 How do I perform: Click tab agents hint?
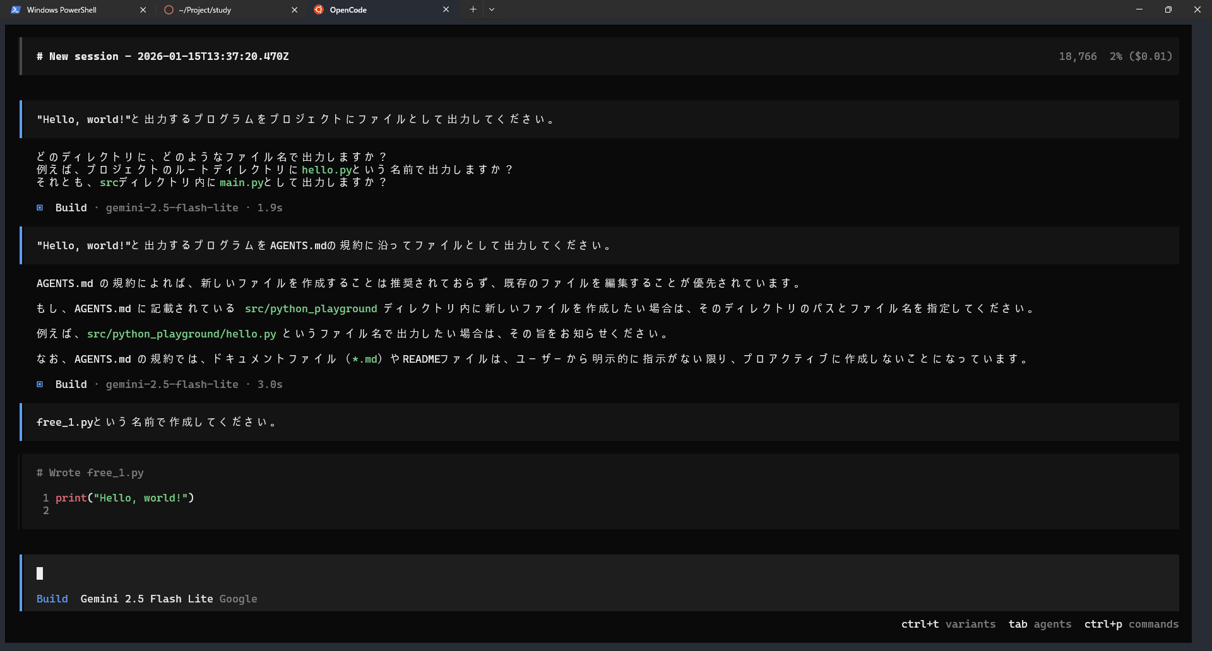coord(1040,624)
